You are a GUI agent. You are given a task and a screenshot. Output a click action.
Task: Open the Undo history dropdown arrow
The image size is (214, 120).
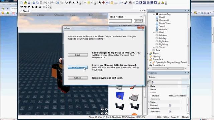click(x=48, y=3)
